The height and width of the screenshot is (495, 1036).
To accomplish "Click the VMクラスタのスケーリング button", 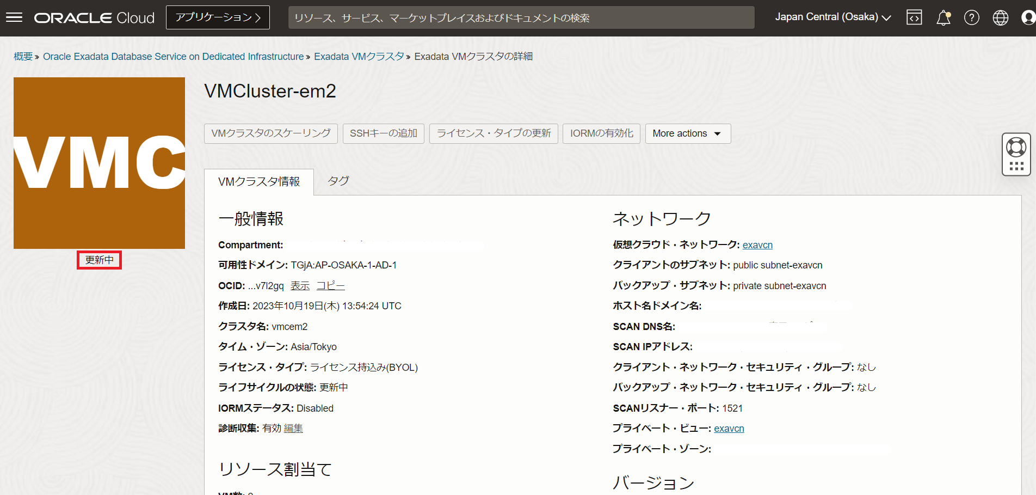I will (x=270, y=133).
